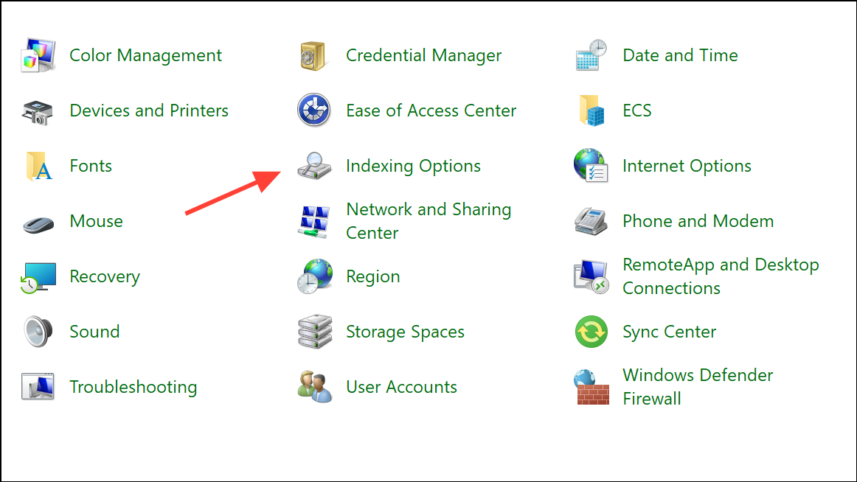Screen dimensions: 857x482
Task: Open the Fonts text link
Action: click(x=91, y=165)
